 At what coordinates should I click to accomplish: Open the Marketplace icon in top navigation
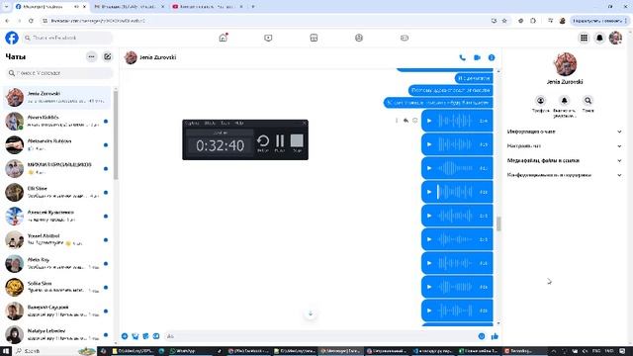(314, 38)
